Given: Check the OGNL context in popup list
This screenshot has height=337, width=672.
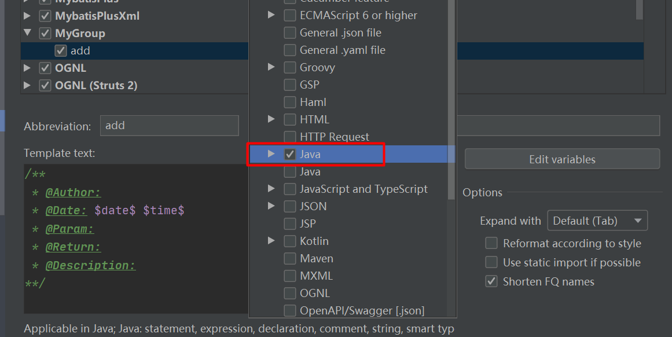Looking at the screenshot, I should coord(290,293).
